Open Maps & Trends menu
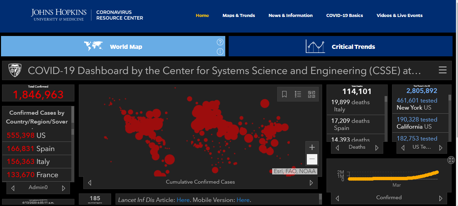458x206 pixels. point(239,15)
